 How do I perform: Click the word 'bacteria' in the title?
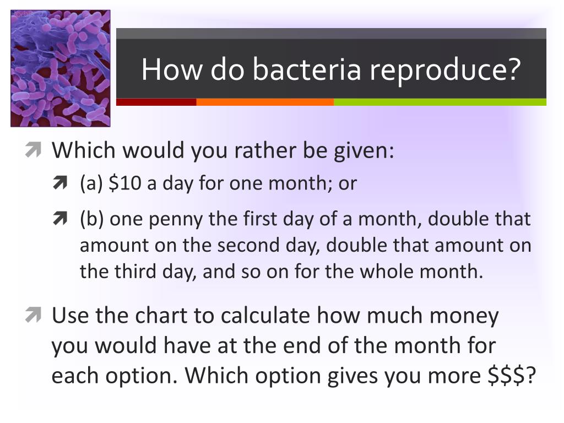click(x=306, y=69)
